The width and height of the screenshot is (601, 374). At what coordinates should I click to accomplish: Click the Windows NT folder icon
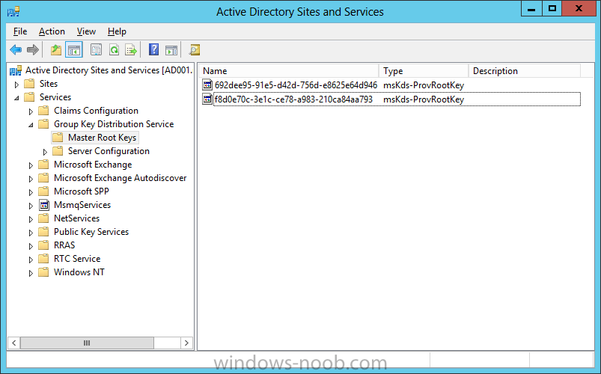pyautogui.click(x=43, y=272)
